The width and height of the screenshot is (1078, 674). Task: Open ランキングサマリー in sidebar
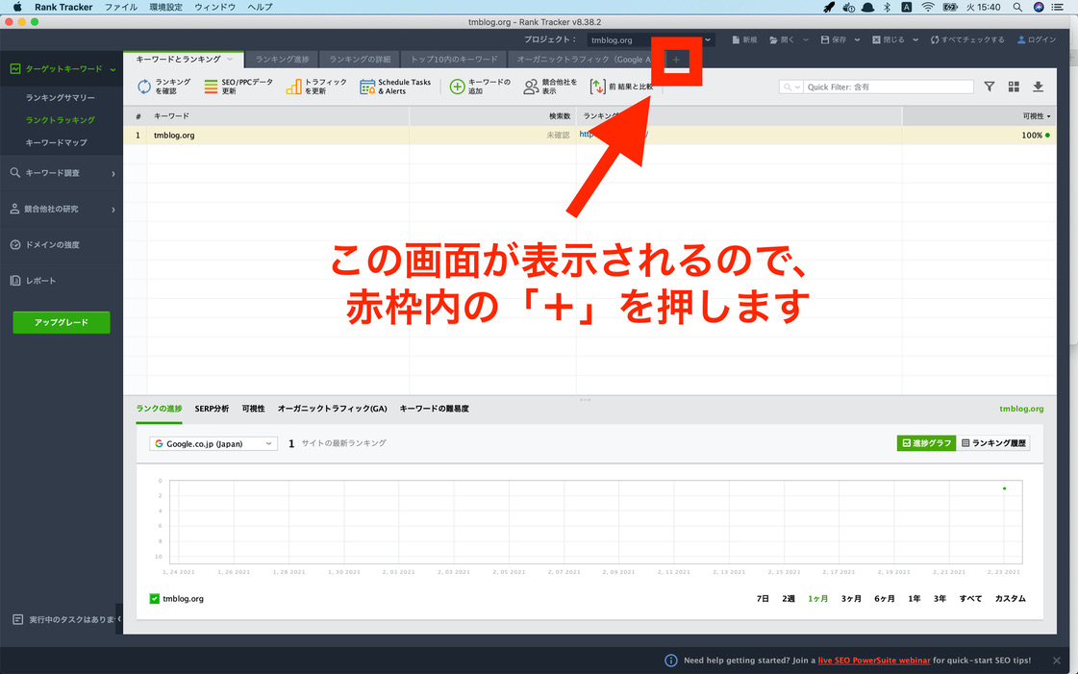(61, 97)
